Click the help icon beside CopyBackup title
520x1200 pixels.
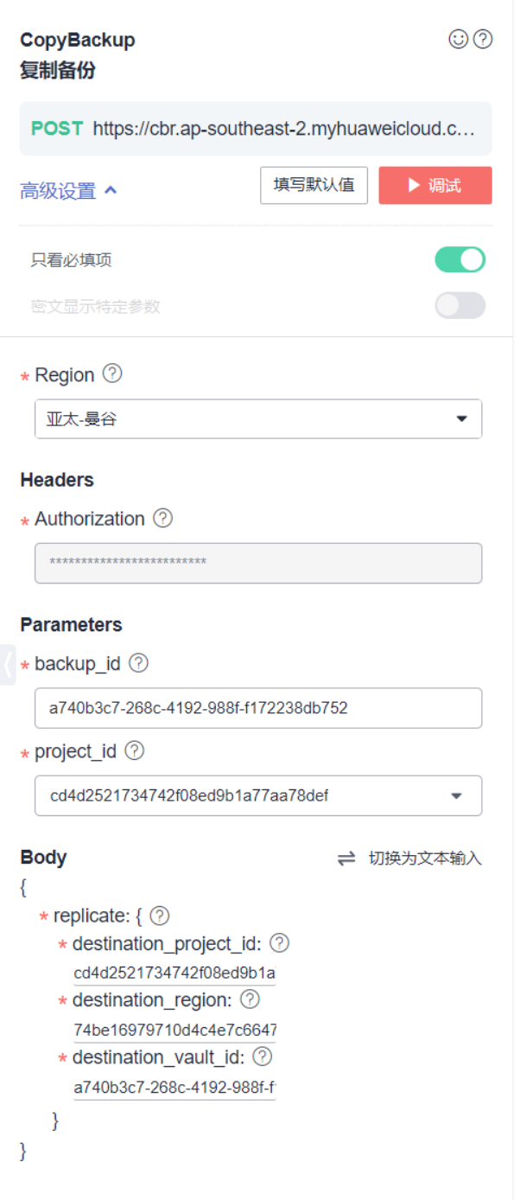[x=484, y=39]
